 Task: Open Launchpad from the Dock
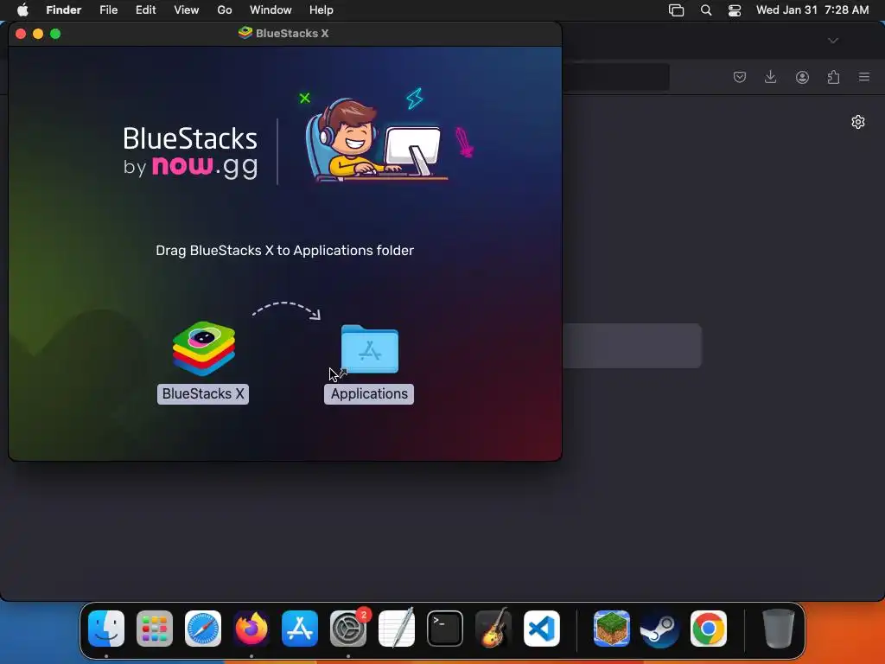point(155,629)
